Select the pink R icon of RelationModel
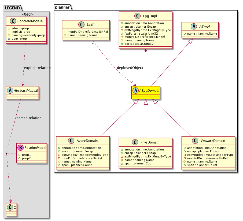The height and width of the screenshot is (221, 243). 21,147
